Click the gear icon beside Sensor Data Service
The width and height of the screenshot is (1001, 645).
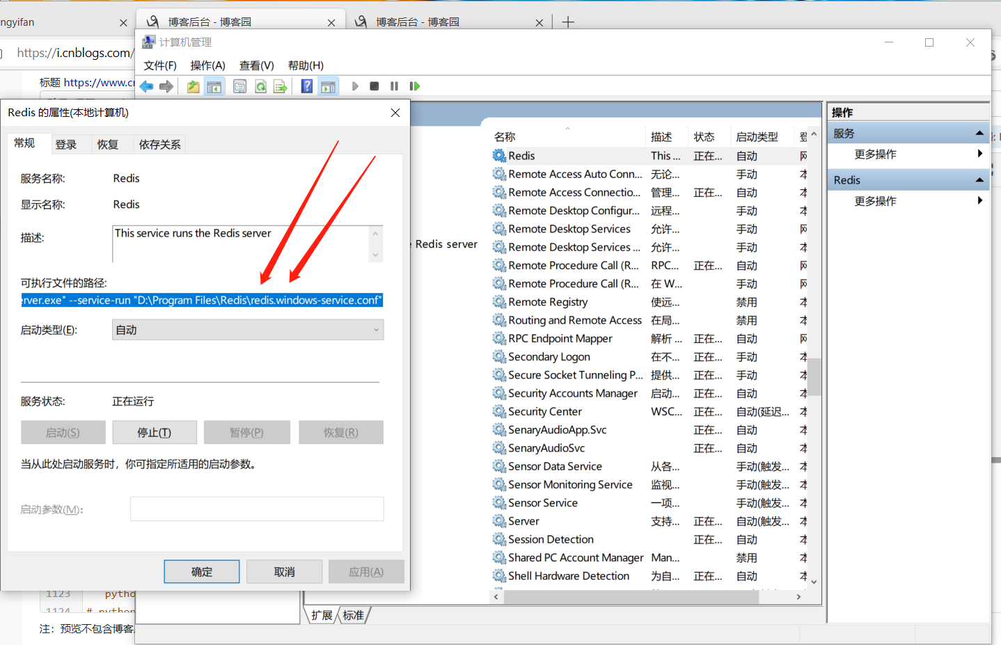point(499,465)
